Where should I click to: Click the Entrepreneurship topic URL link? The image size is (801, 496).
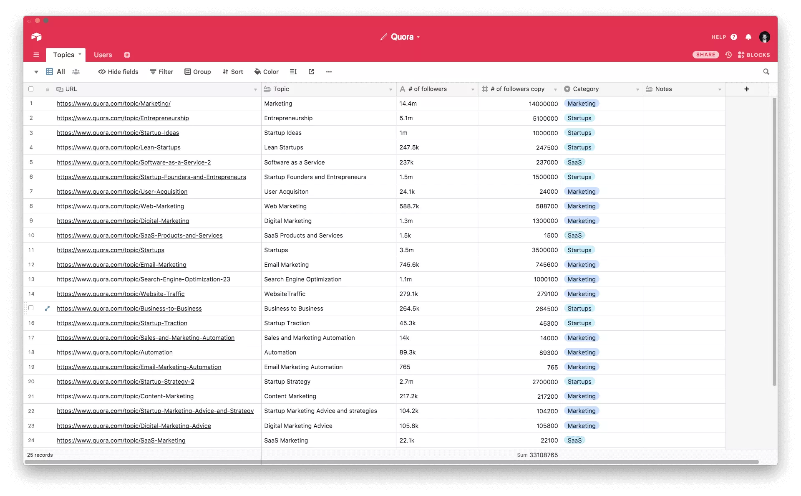pyautogui.click(x=122, y=118)
